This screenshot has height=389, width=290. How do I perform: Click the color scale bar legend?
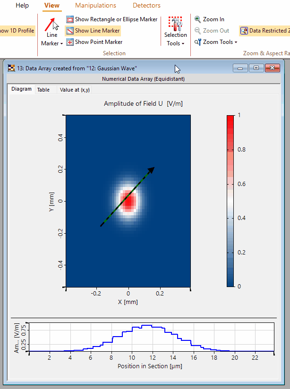point(230,201)
